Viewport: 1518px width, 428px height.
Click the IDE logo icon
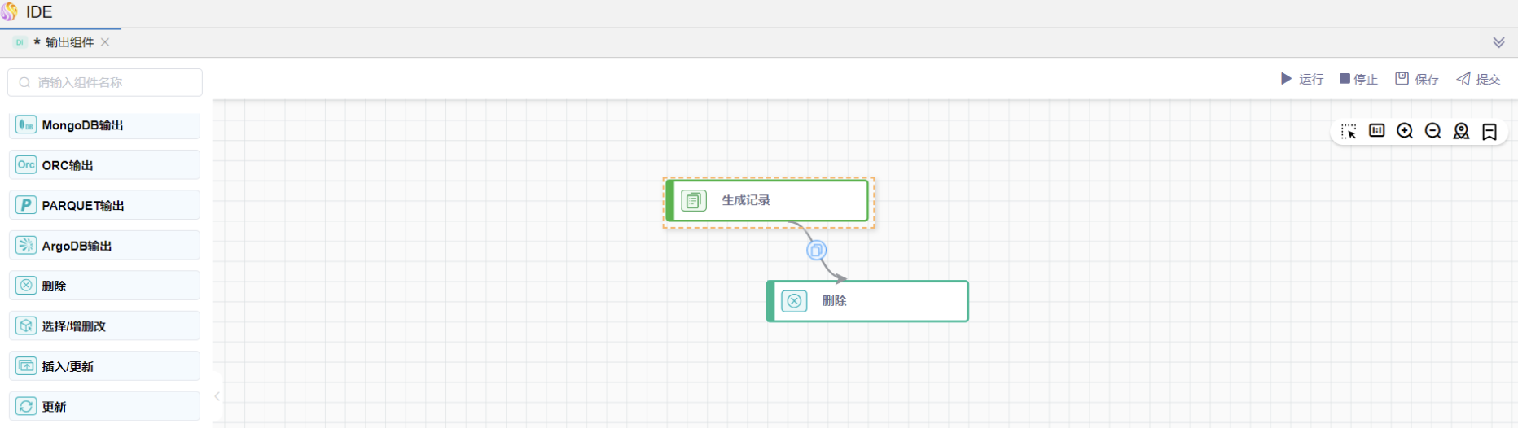click(10, 12)
